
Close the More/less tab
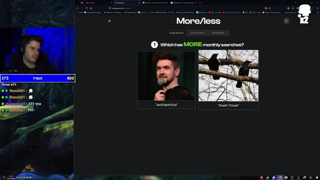pyautogui.click(x=139, y=3)
